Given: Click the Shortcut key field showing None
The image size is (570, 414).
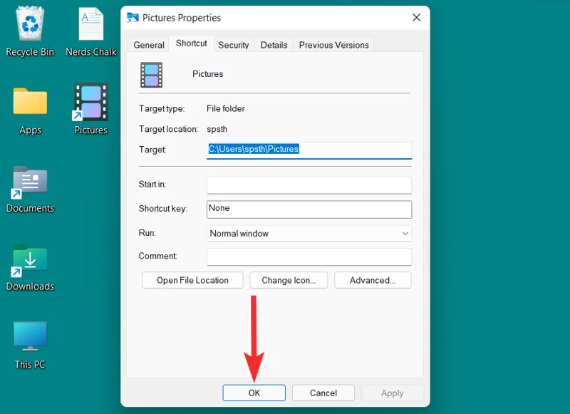Looking at the screenshot, I should (x=309, y=209).
